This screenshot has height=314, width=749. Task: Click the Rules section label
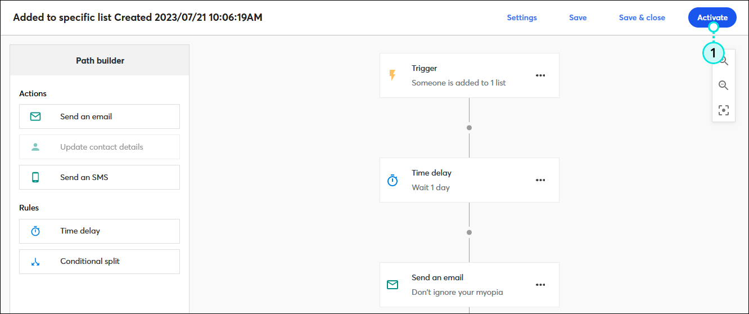[x=29, y=208]
